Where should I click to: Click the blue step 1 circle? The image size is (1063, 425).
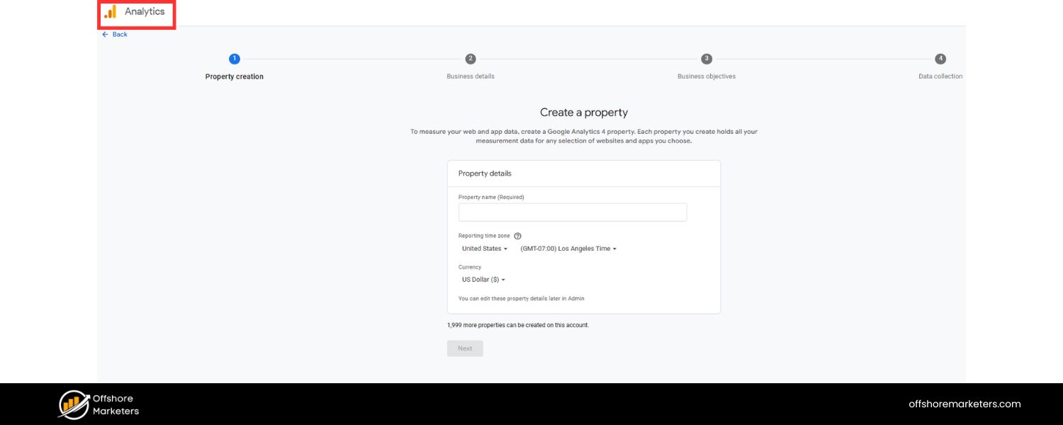(x=235, y=59)
